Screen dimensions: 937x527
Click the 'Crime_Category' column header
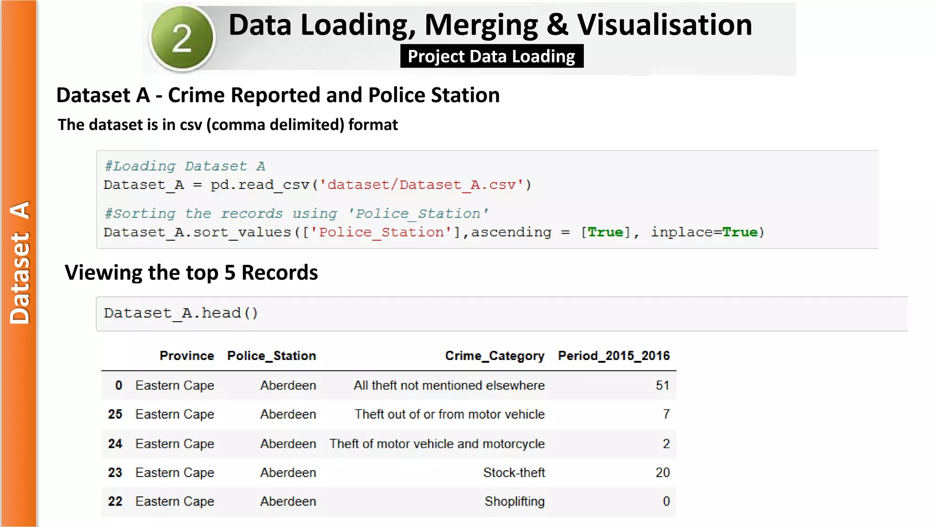pos(495,356)
